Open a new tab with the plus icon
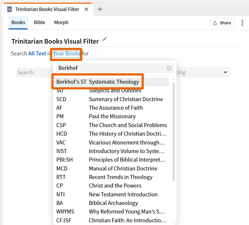This screenshot has width=249, height=225. tap(100, 9)
